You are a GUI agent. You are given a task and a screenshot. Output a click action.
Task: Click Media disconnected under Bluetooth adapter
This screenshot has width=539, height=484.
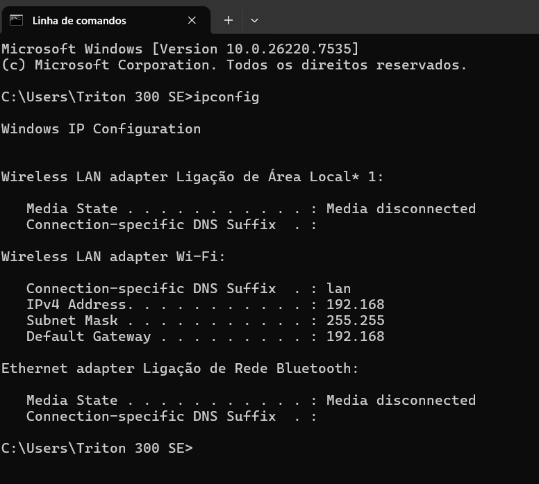(x=401, y=401)
